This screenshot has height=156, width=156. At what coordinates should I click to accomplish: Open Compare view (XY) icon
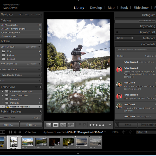point(63,125)
